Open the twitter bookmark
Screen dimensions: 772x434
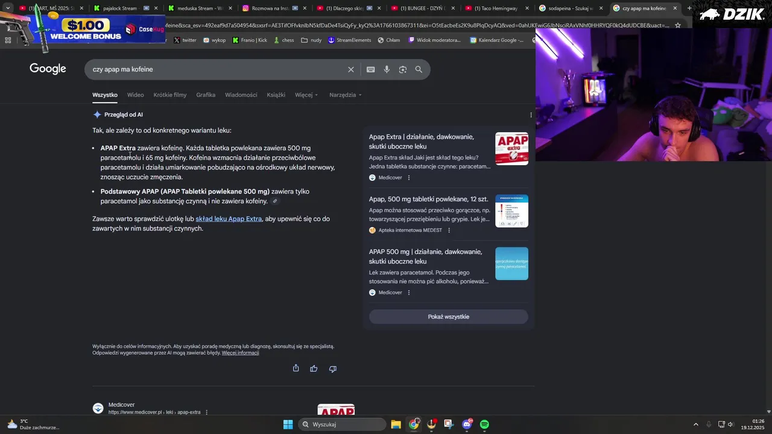(185, 40)
